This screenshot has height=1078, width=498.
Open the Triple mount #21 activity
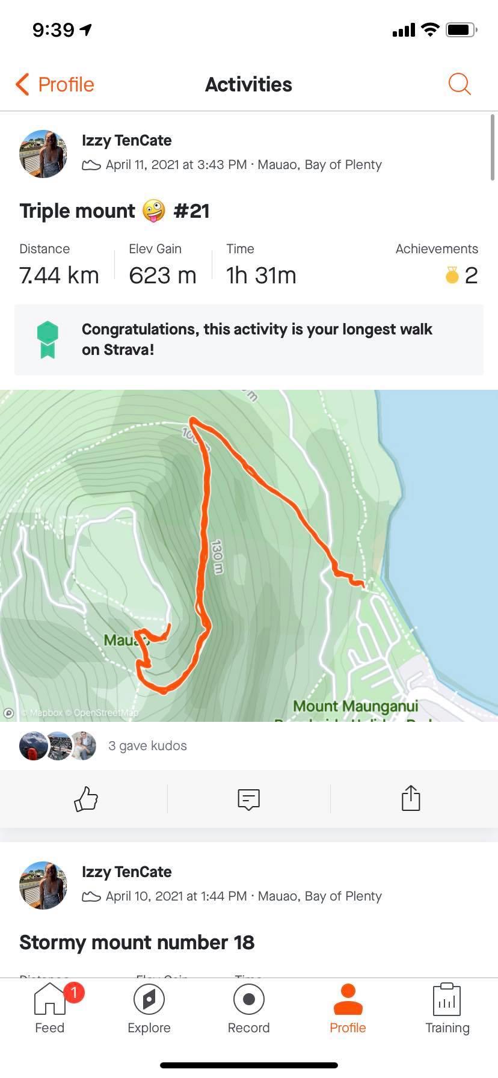[114, 211]
